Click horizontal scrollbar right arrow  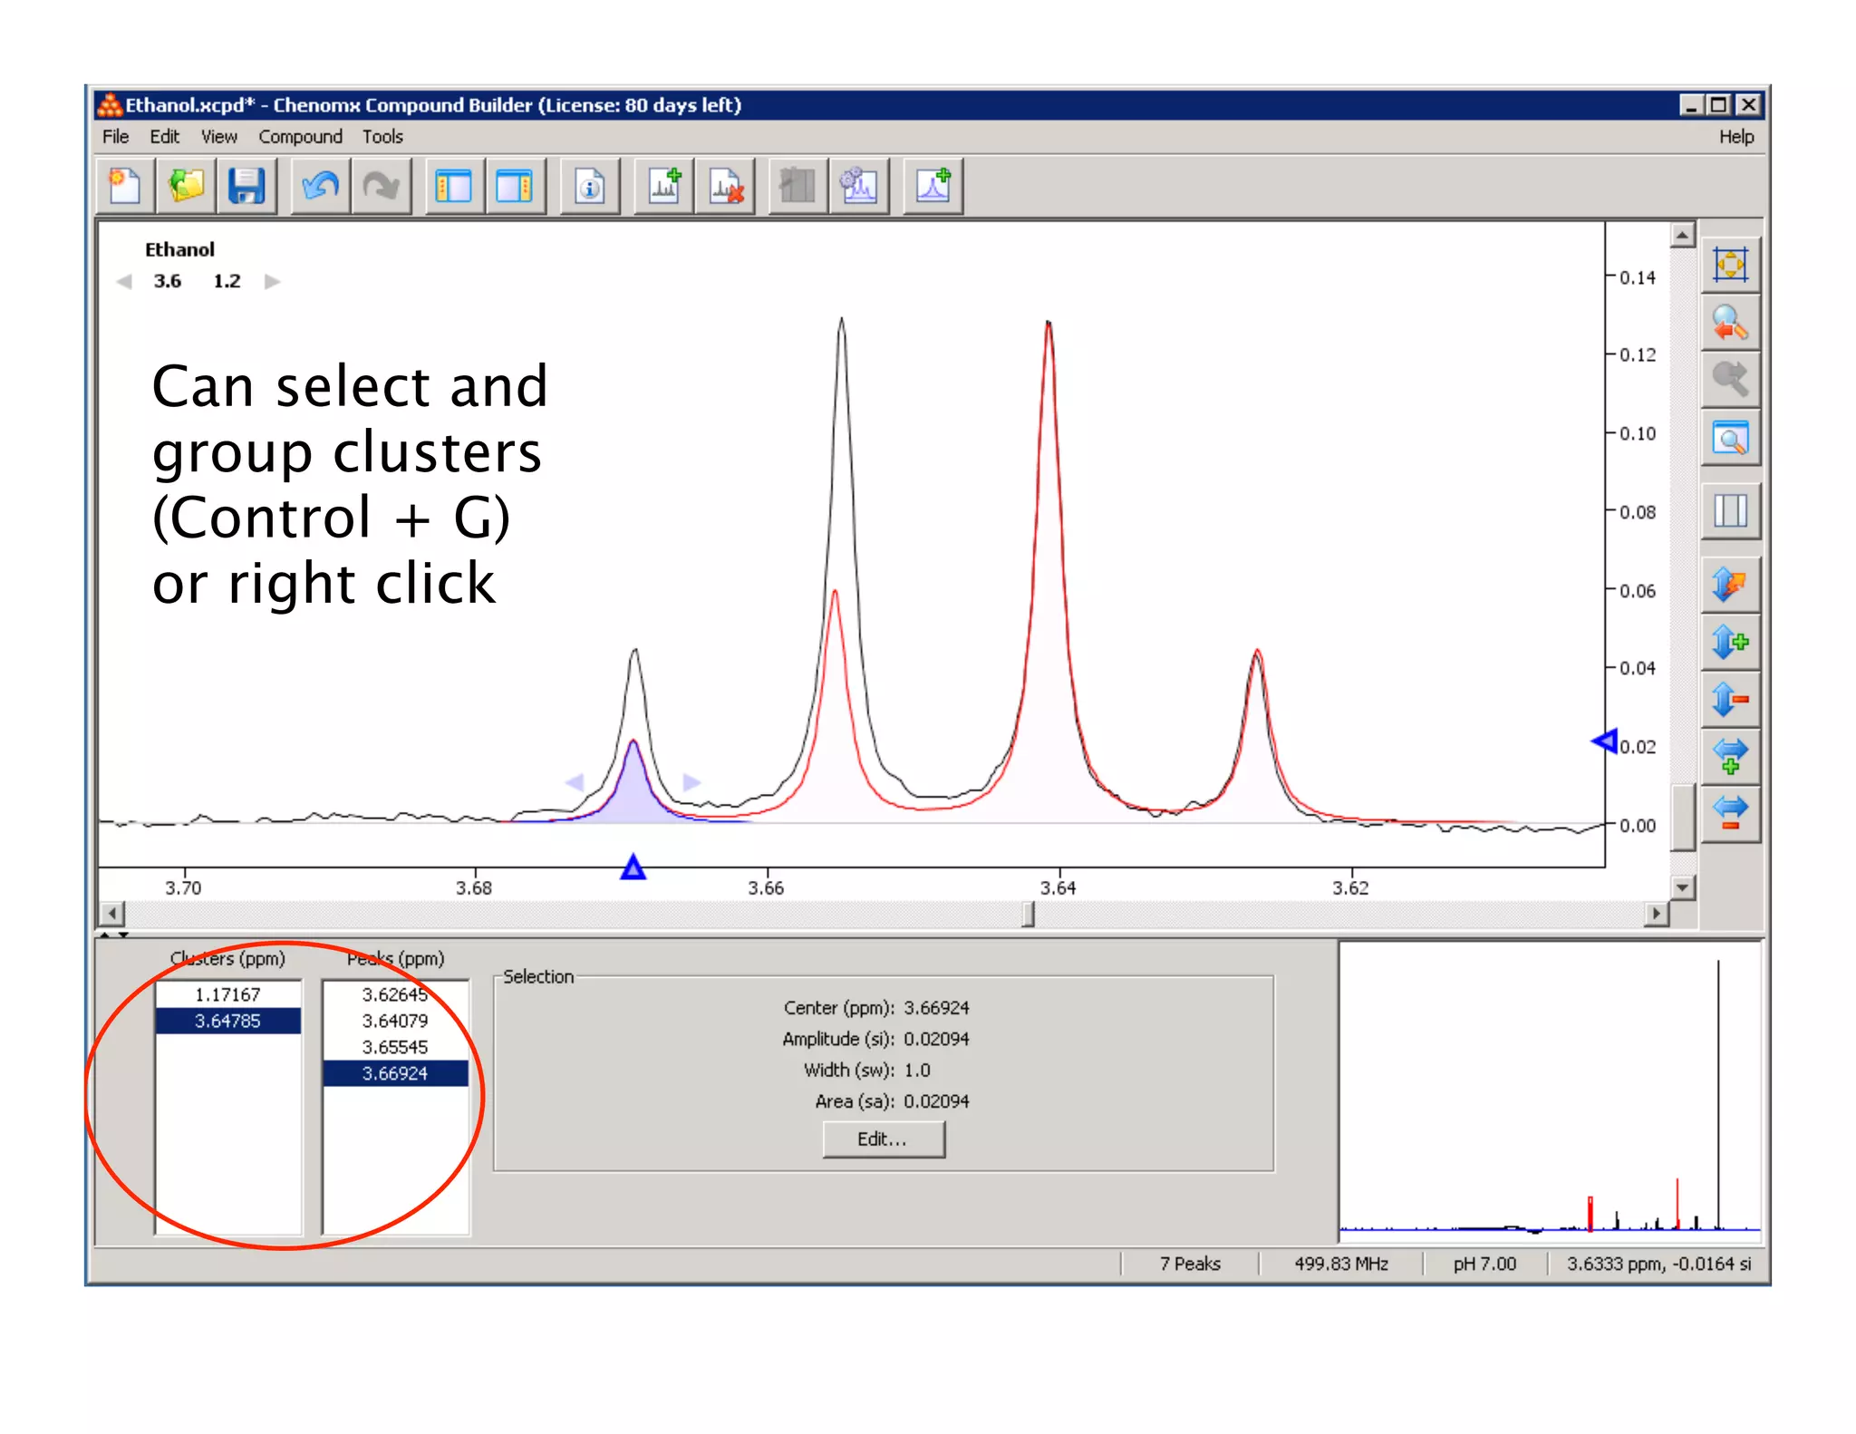[1657, 913]
